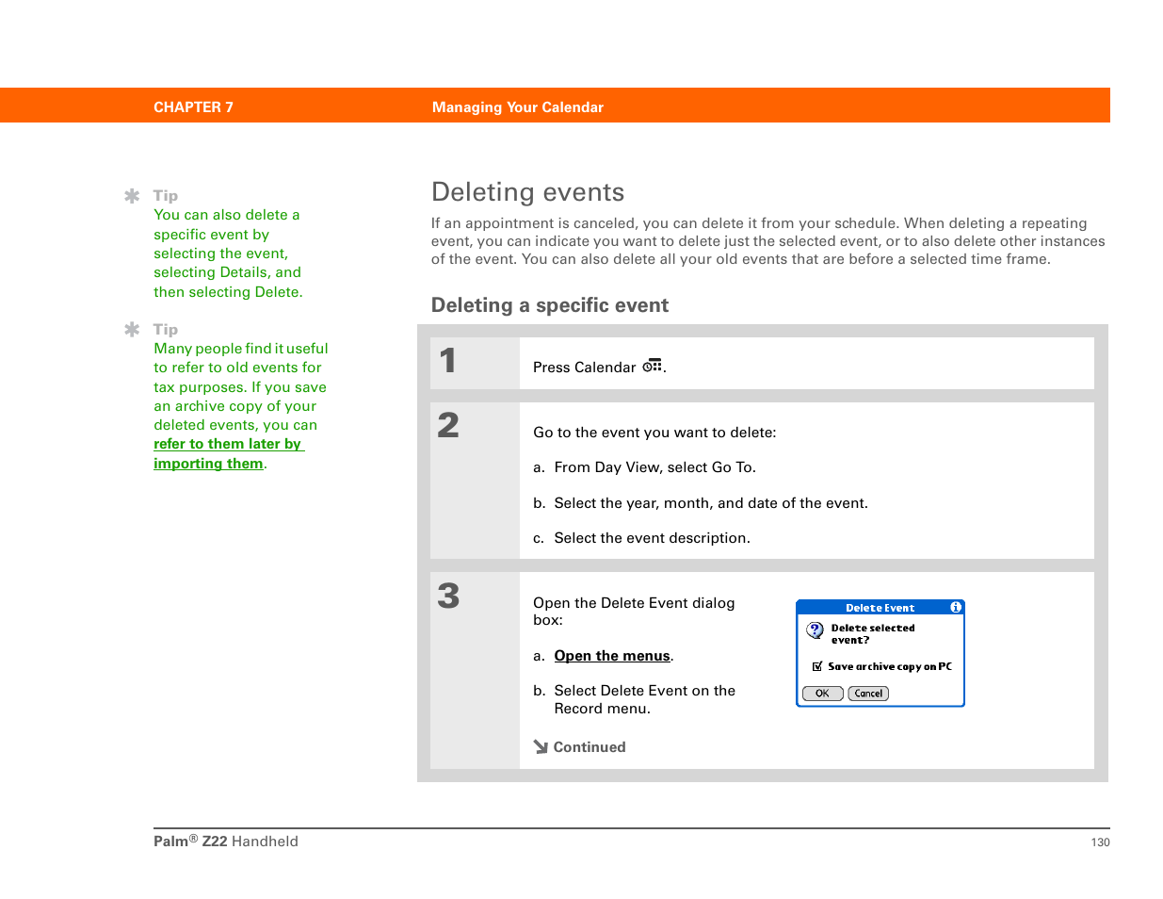Click the asterisk icon beside the first Tip
Image resolution: width=1163 pixels, height=899 pixels.
pyautogui.click(x=132, y=196)
